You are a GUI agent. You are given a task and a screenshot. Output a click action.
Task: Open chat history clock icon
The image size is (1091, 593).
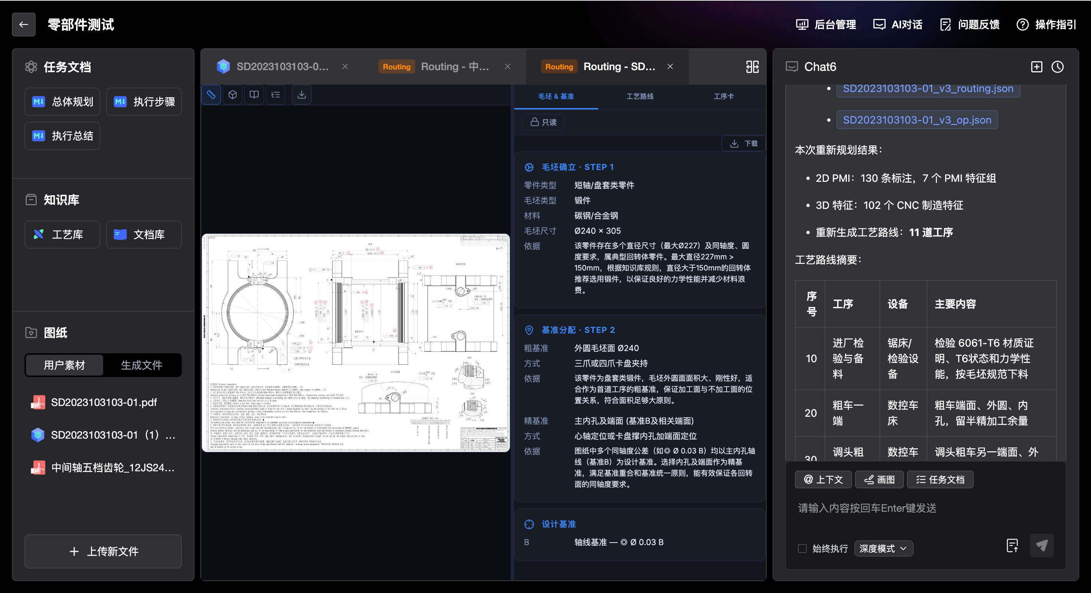tap(1058, 66)
